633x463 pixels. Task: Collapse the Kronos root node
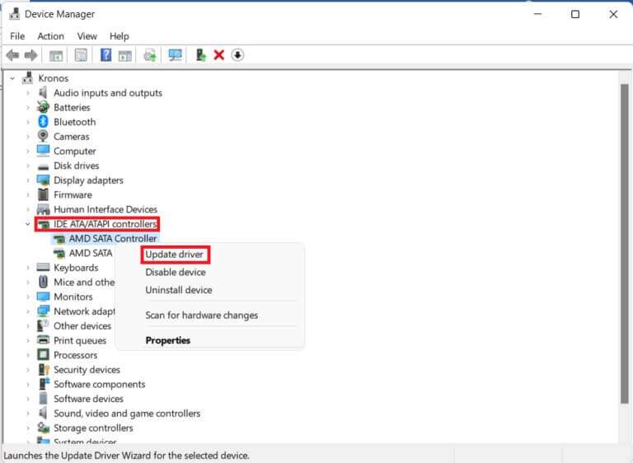pyautogui.click(x=12, y=78)
